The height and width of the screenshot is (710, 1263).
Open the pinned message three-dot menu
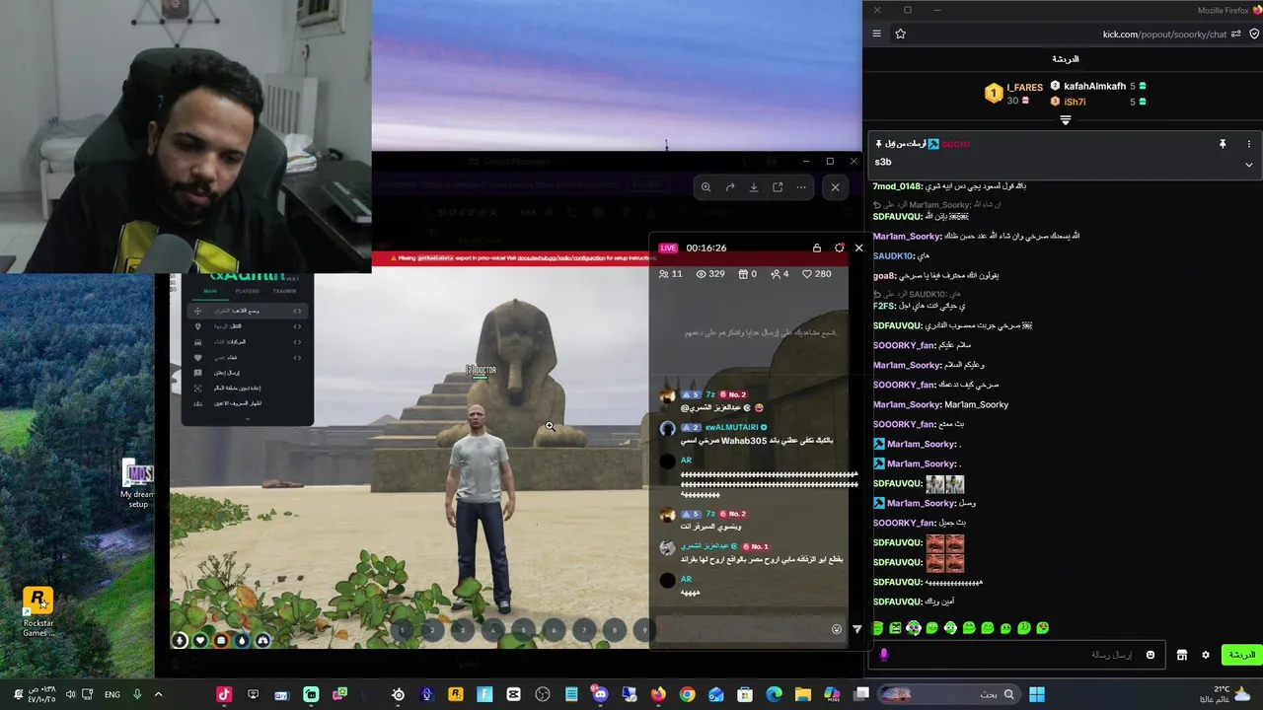pyautogui.click(x=1248, y=144)
